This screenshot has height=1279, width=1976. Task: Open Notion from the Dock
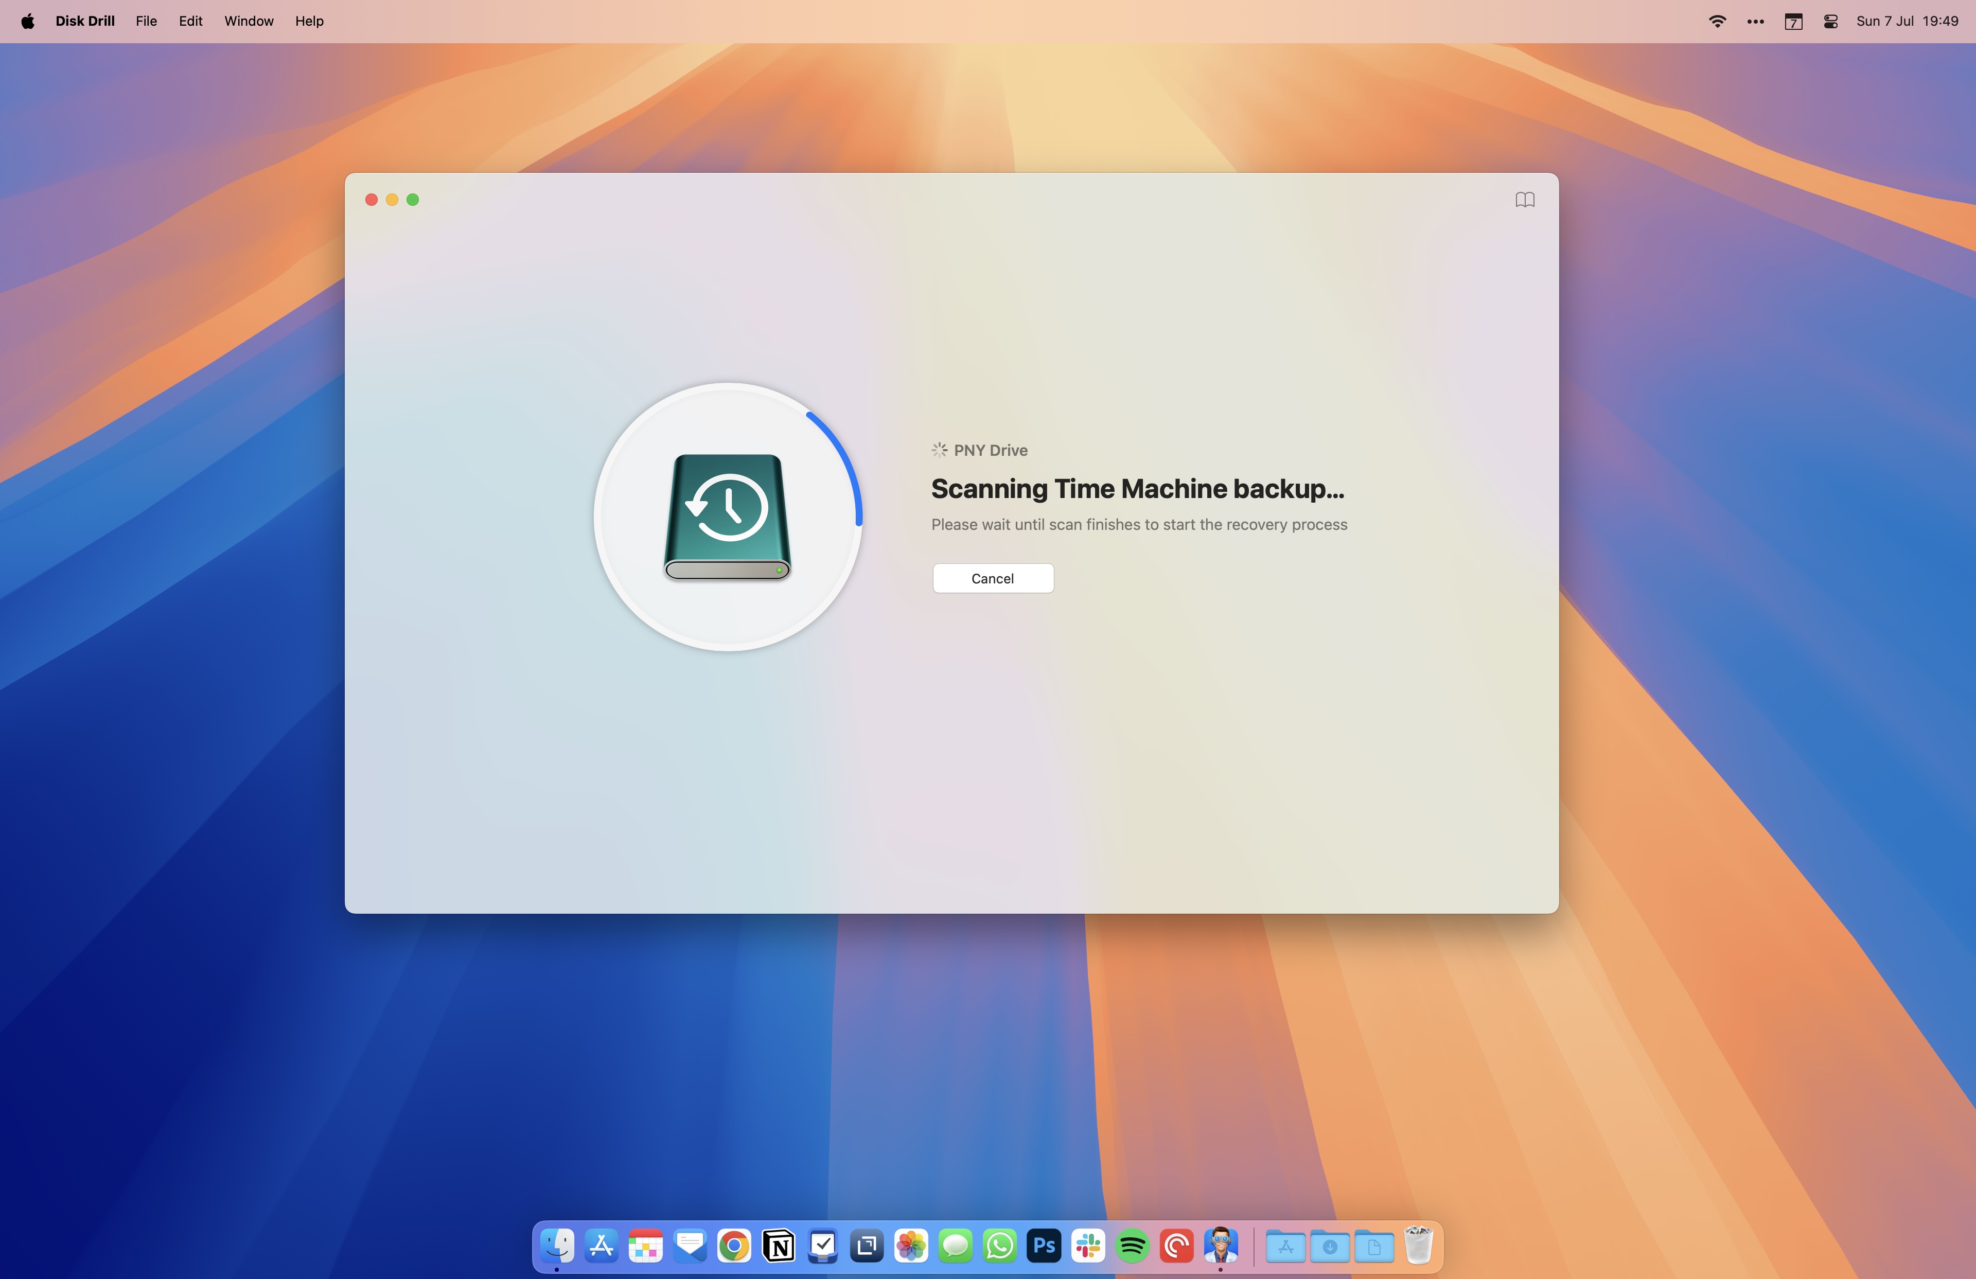[778, 1245]
